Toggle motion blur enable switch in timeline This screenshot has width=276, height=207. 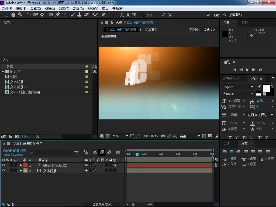109,152
